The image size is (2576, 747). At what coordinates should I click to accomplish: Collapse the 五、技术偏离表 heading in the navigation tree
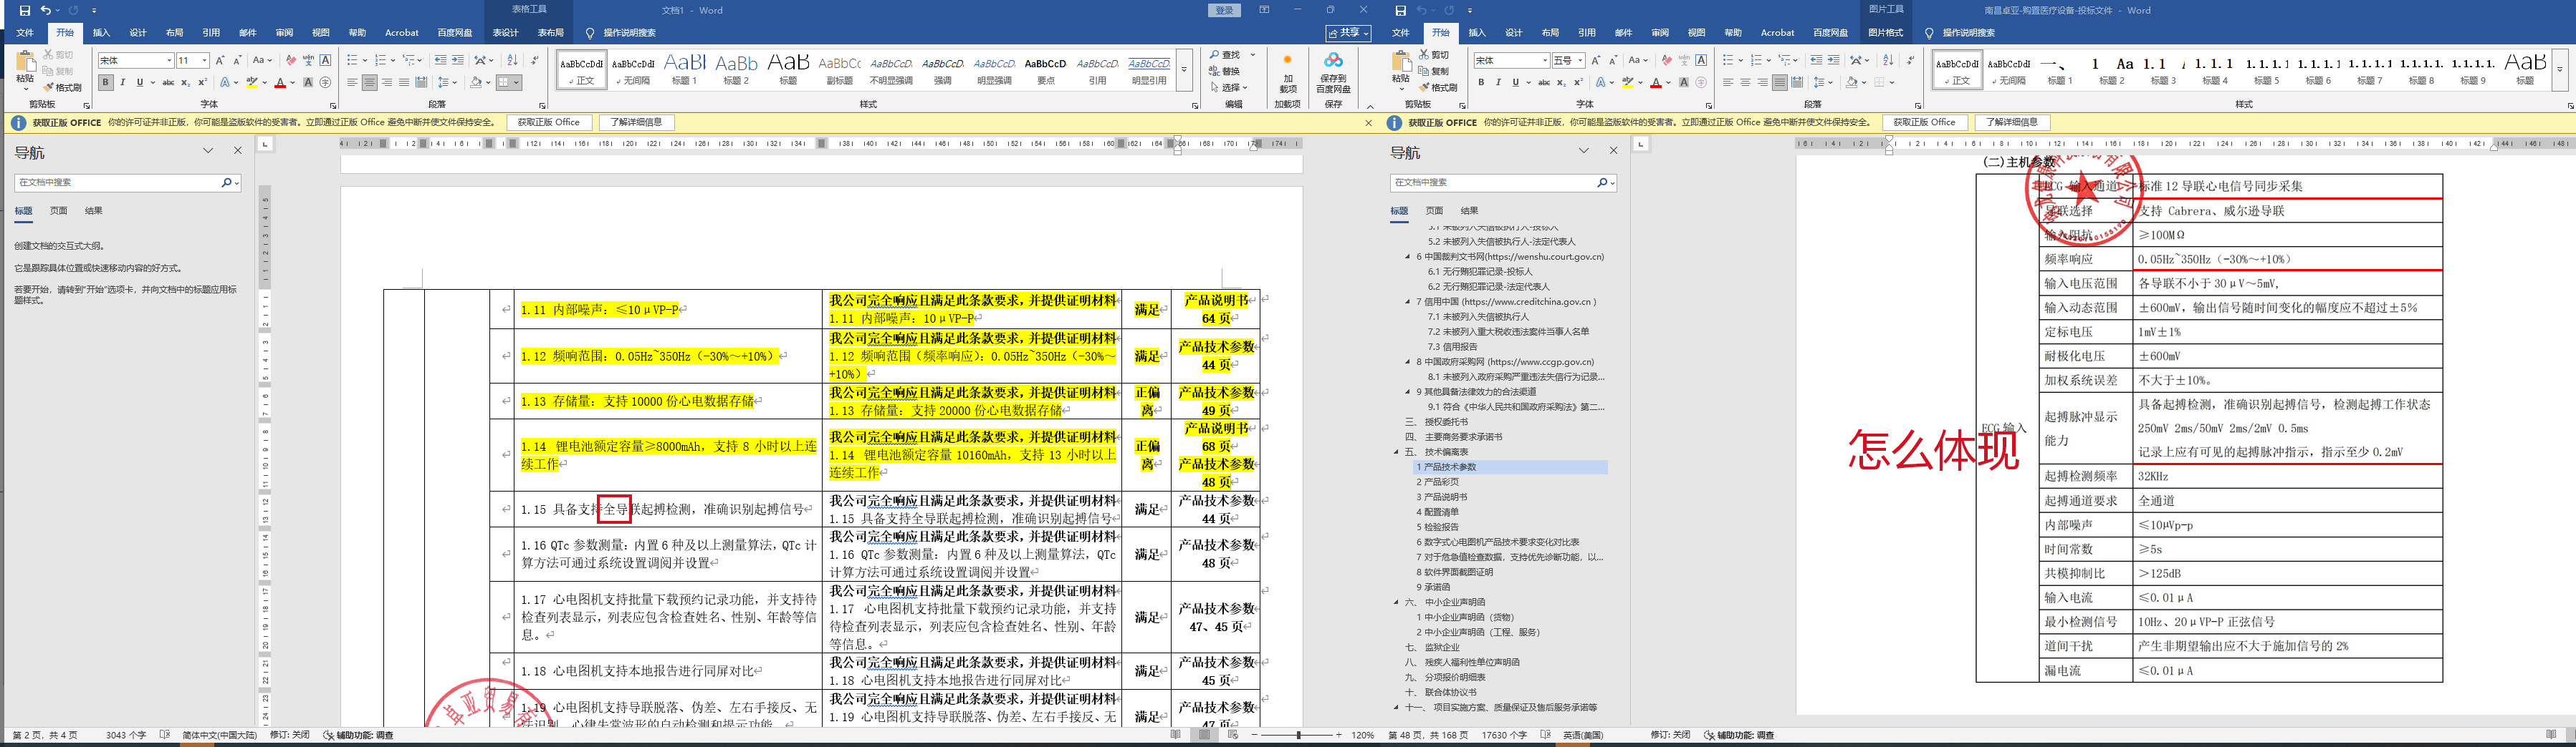[x=1397, y=452]
